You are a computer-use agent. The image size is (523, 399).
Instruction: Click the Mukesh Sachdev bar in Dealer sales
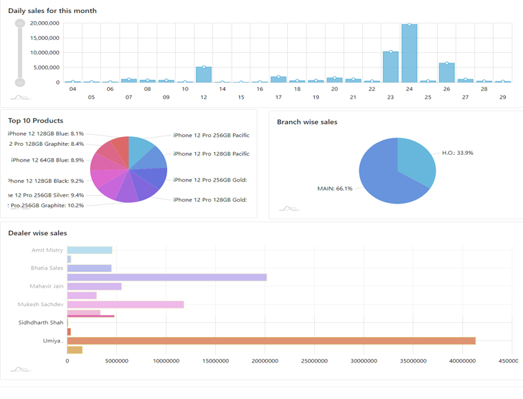(125, 305)
